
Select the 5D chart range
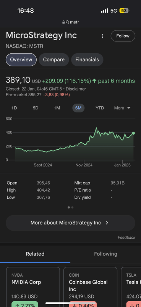pyautogui.click(x=36, y=108)
